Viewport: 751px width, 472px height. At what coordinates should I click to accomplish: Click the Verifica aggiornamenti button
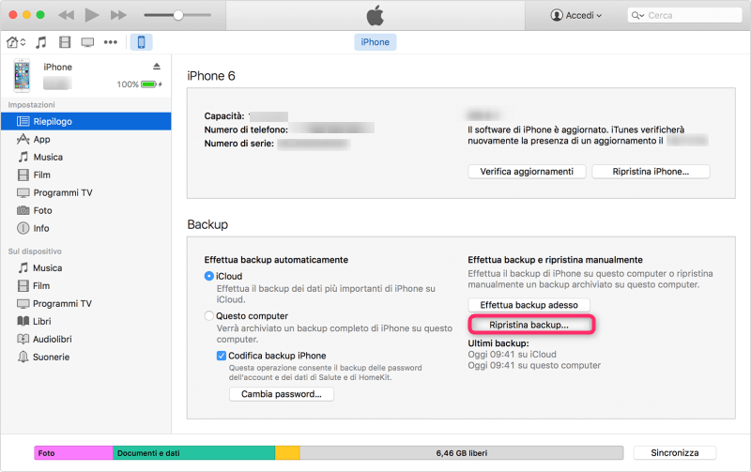click(x=527, y=172)
